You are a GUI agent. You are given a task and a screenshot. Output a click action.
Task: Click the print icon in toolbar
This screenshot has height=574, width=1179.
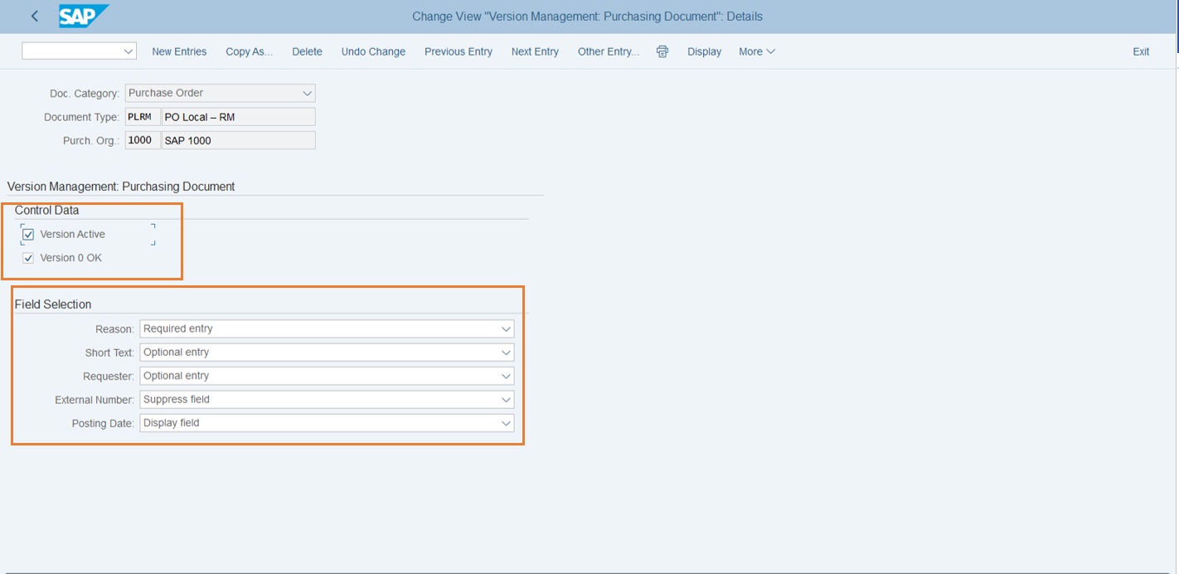[662, 51]
